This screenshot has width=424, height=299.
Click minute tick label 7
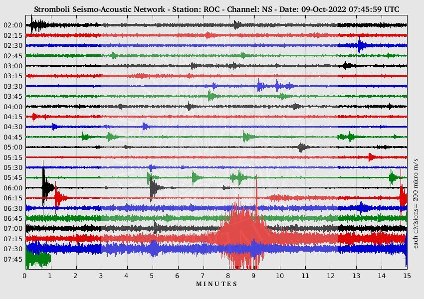[203, 276]
